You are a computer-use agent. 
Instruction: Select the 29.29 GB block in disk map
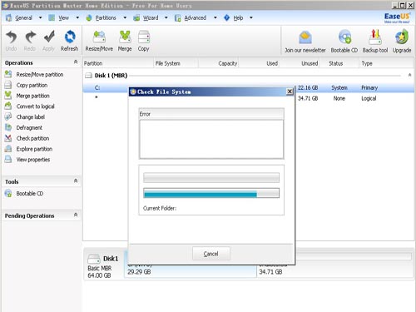click(191, 264)
